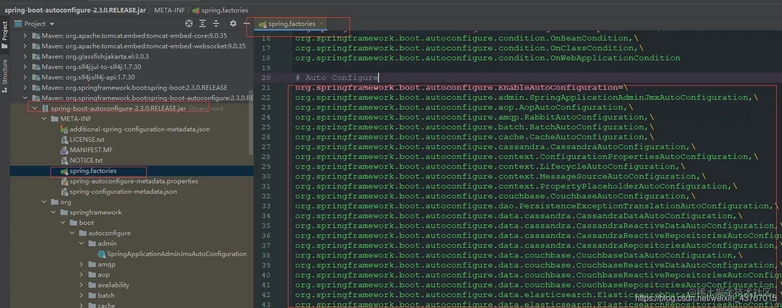Click MessageSourceAutoConfiguration entry on line 30
This screenshot has width=782, height=308.
[618, 176]
